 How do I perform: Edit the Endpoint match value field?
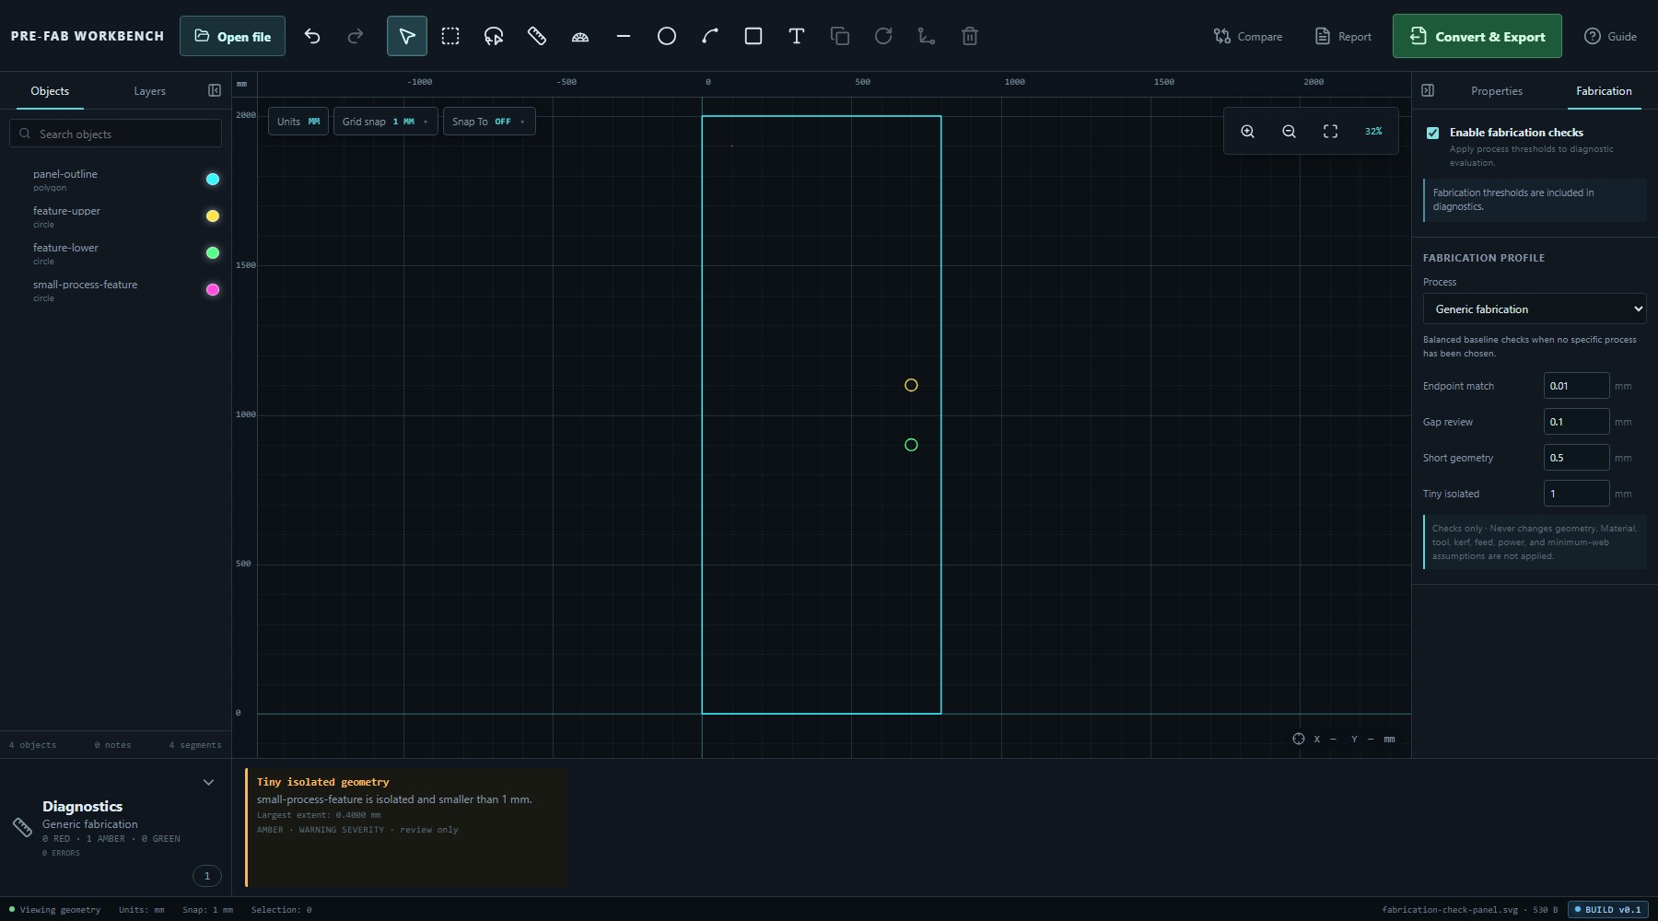[1576, 386]
